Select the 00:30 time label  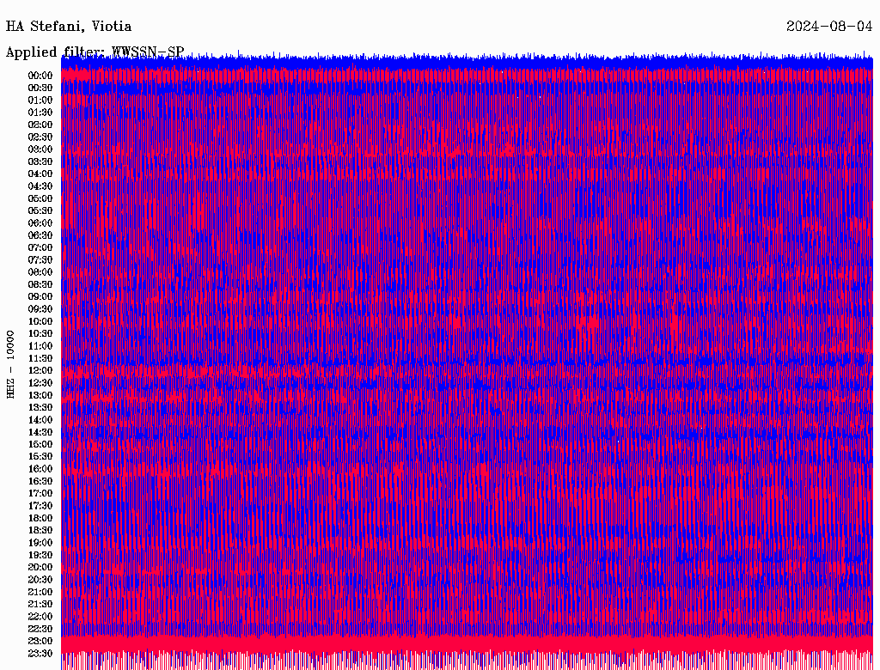[40, 88]
